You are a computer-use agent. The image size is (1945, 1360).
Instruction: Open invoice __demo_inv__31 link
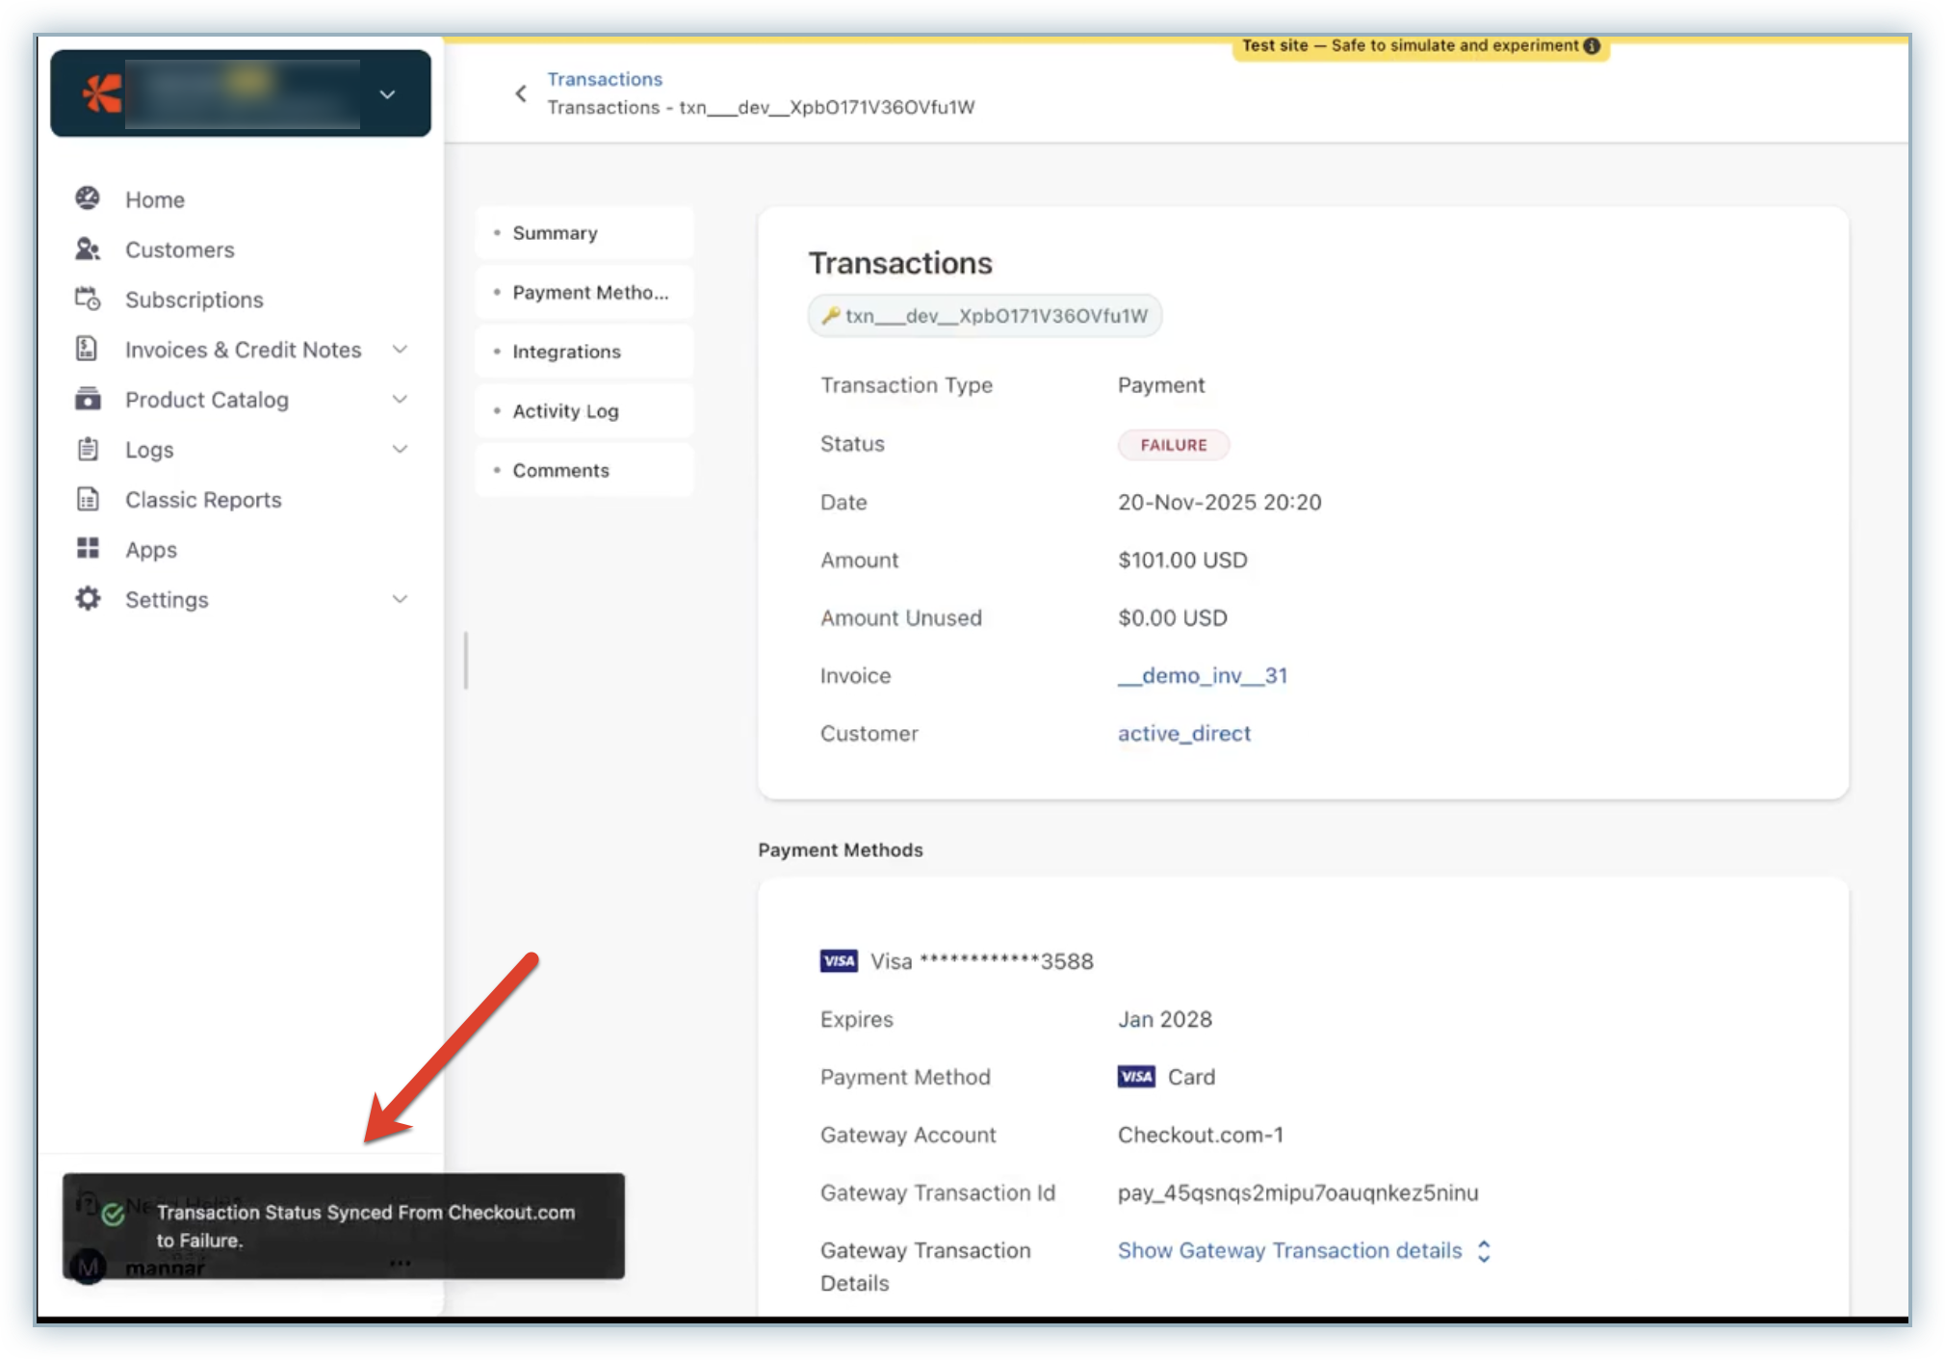pos(1203,675)
